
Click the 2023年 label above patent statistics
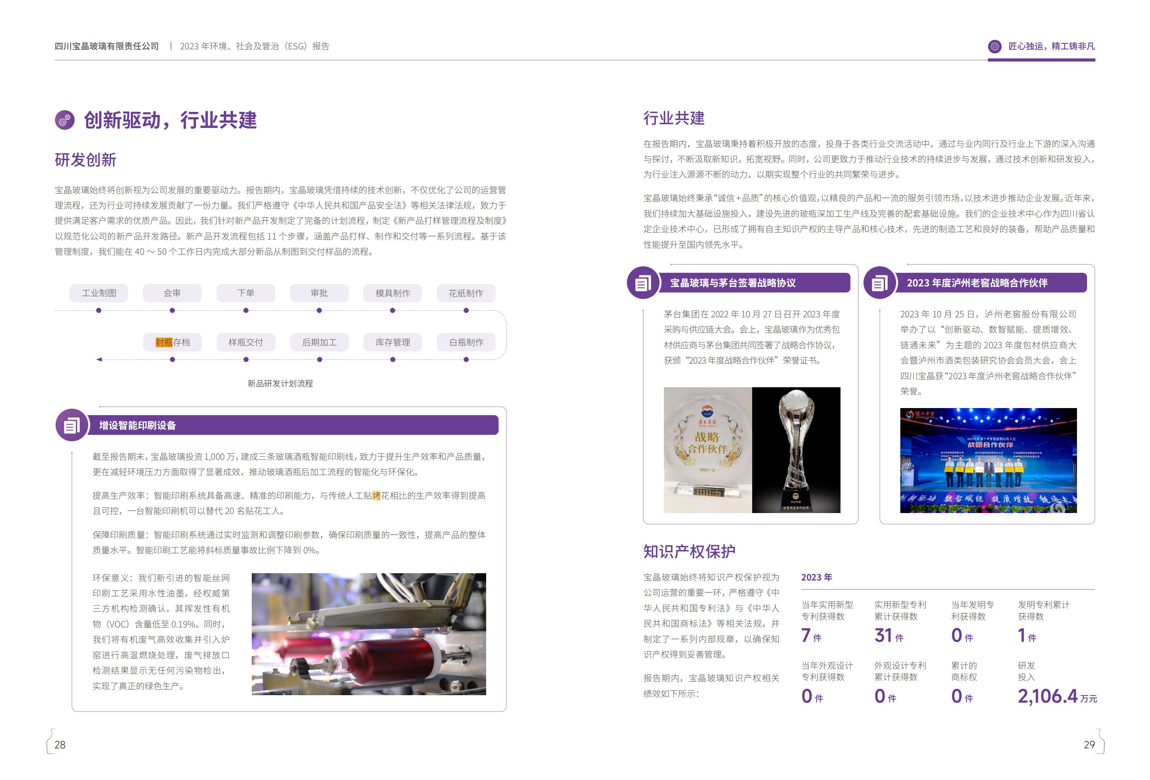[817, 577]
